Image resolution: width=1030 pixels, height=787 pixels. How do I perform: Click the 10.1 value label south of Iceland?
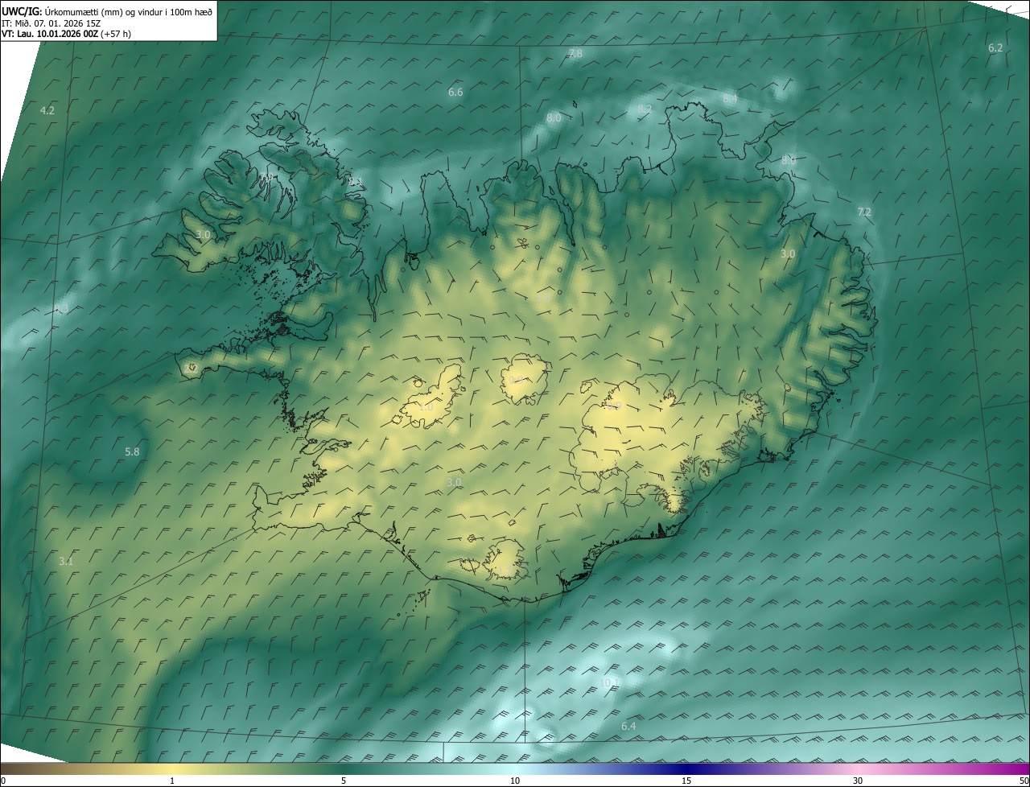coord(610,682)
